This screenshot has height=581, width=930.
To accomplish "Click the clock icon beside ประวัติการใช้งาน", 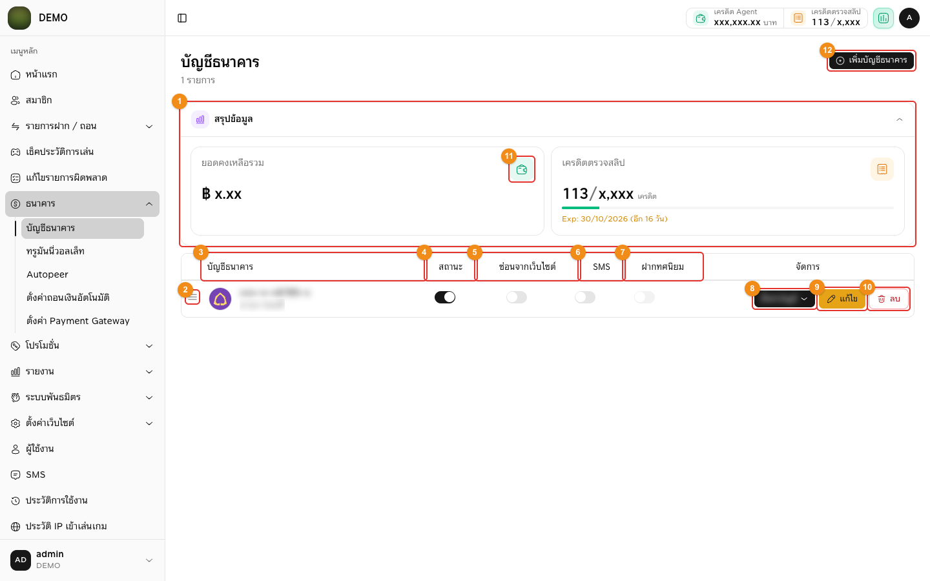I will point(15,501).
